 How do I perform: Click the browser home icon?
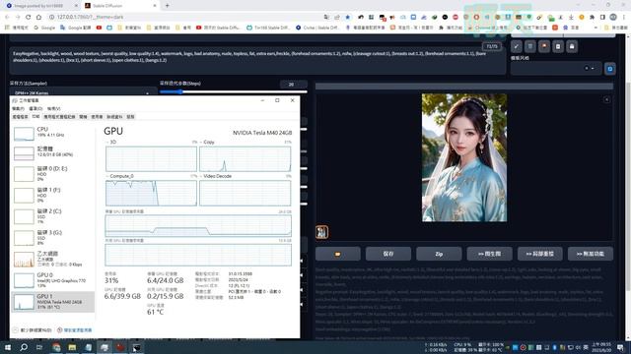[38, 17]
